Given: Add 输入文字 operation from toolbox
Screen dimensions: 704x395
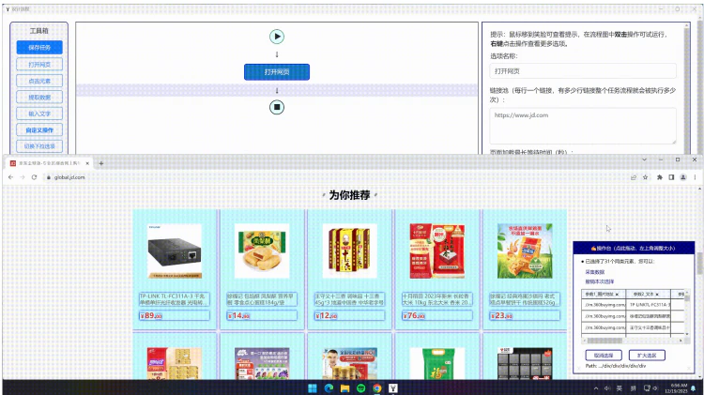Looking at the screenshot, I should (x=39, y=114).
